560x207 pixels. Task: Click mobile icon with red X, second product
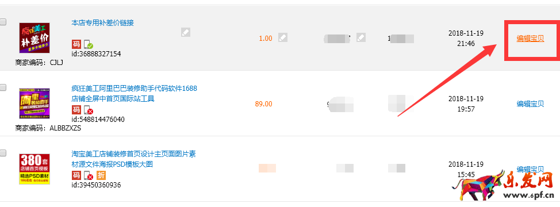pyautogui.click(x=88, y=110)
